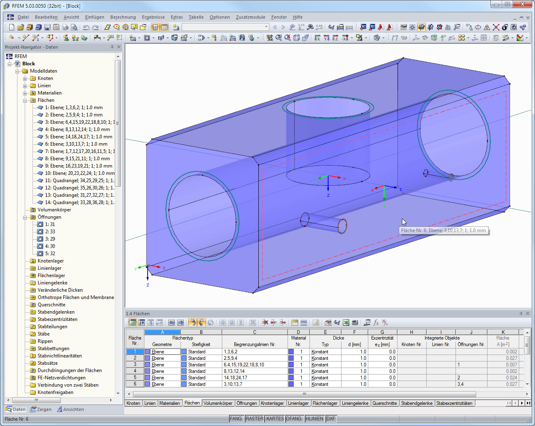Collapse the Flächen node in the project navigator
535x426 pixels.
(25, 100)
